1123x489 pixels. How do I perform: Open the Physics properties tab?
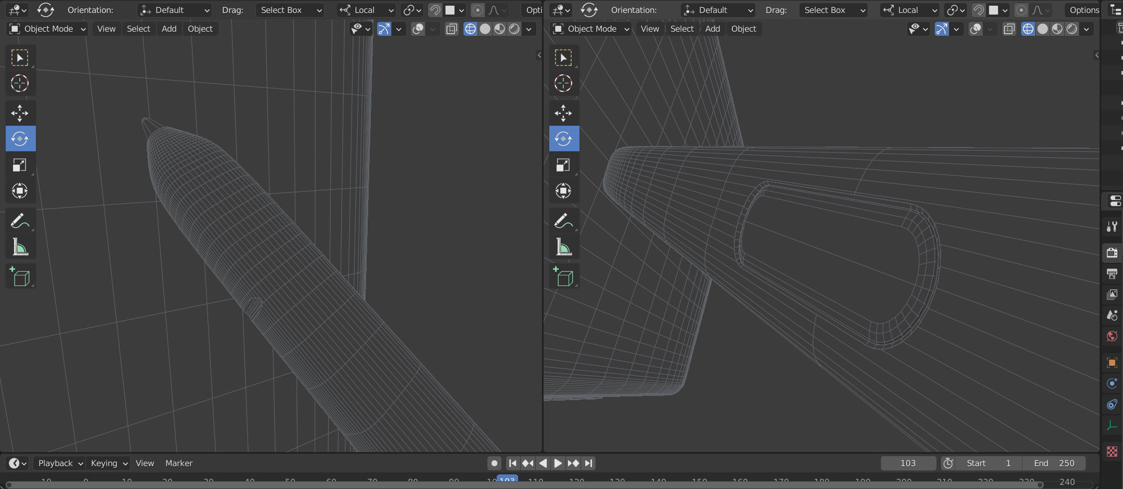[x=1112, y=384]
